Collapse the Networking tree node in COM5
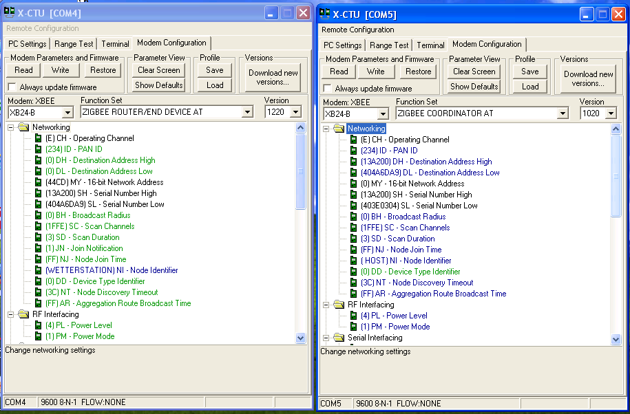The width and height of the screenshot is (630, 414). coord(326,129)
